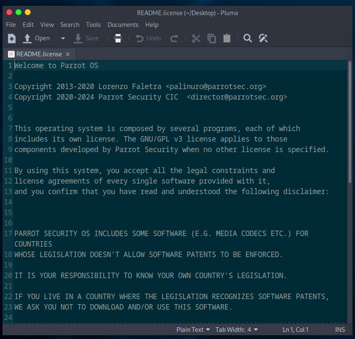Click the vertical scrollbar handle
This screenshot has width=355, height=339.
coord(350,121)
